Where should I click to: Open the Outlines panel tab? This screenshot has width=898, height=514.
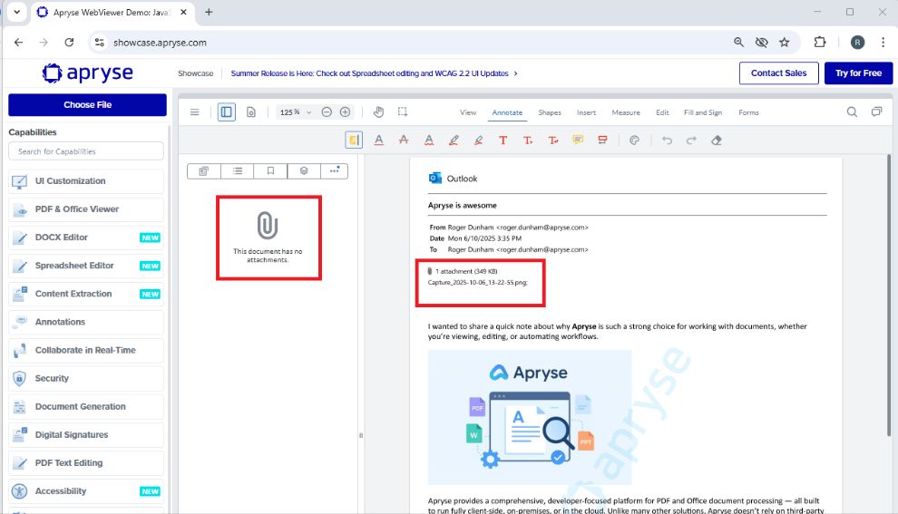tap(237, 171)
